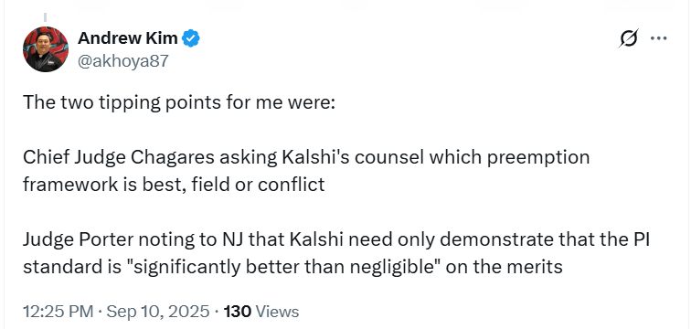Click the Views label
Screen dimensions: 691x329
click(277, 312)
